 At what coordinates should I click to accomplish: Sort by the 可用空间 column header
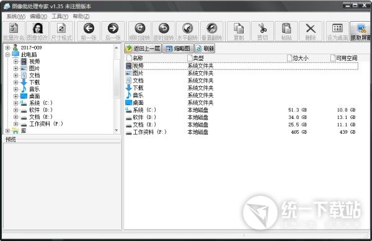click(x=344, y=58)
